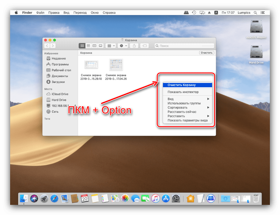Go back with the left arrow button

[x=47, y=46]
